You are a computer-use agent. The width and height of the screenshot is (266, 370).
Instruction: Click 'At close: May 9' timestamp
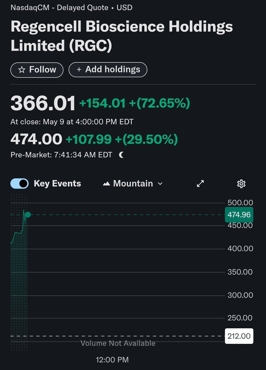[72, 122]
